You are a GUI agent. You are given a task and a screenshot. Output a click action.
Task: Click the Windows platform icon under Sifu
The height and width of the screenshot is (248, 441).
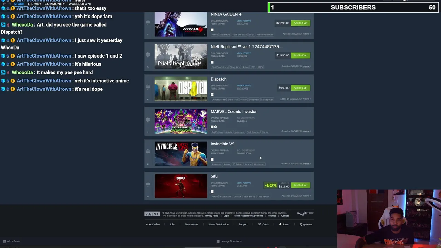point(212,192)
